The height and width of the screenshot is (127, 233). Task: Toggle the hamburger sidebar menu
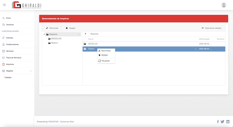click(4, 5)
